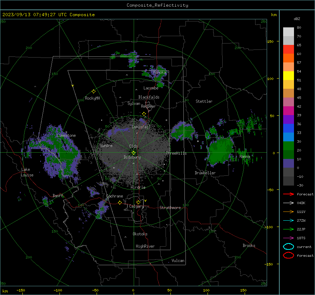315x295 pixels.
Task: Click the yellow diamond marker near RockyMH
Action: (x=93, y=92)
